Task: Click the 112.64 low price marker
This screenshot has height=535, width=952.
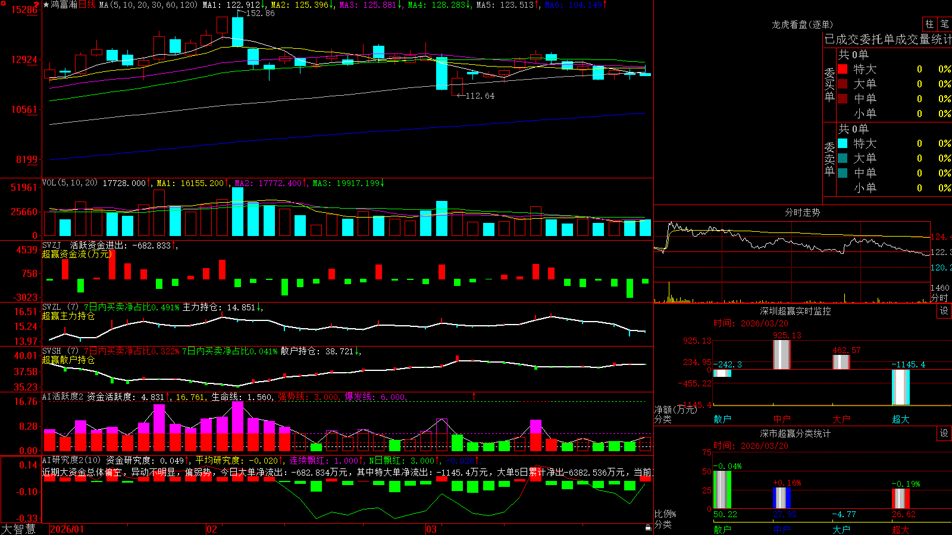Action: [x=480, y=96]
